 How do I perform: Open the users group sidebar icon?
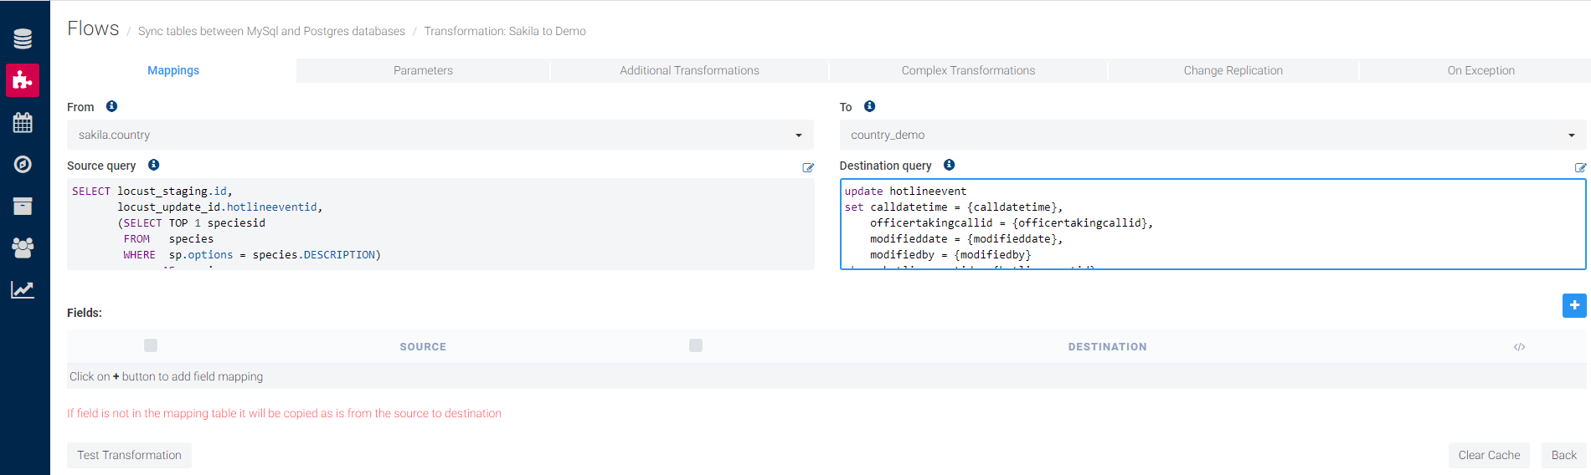[23, 248]
